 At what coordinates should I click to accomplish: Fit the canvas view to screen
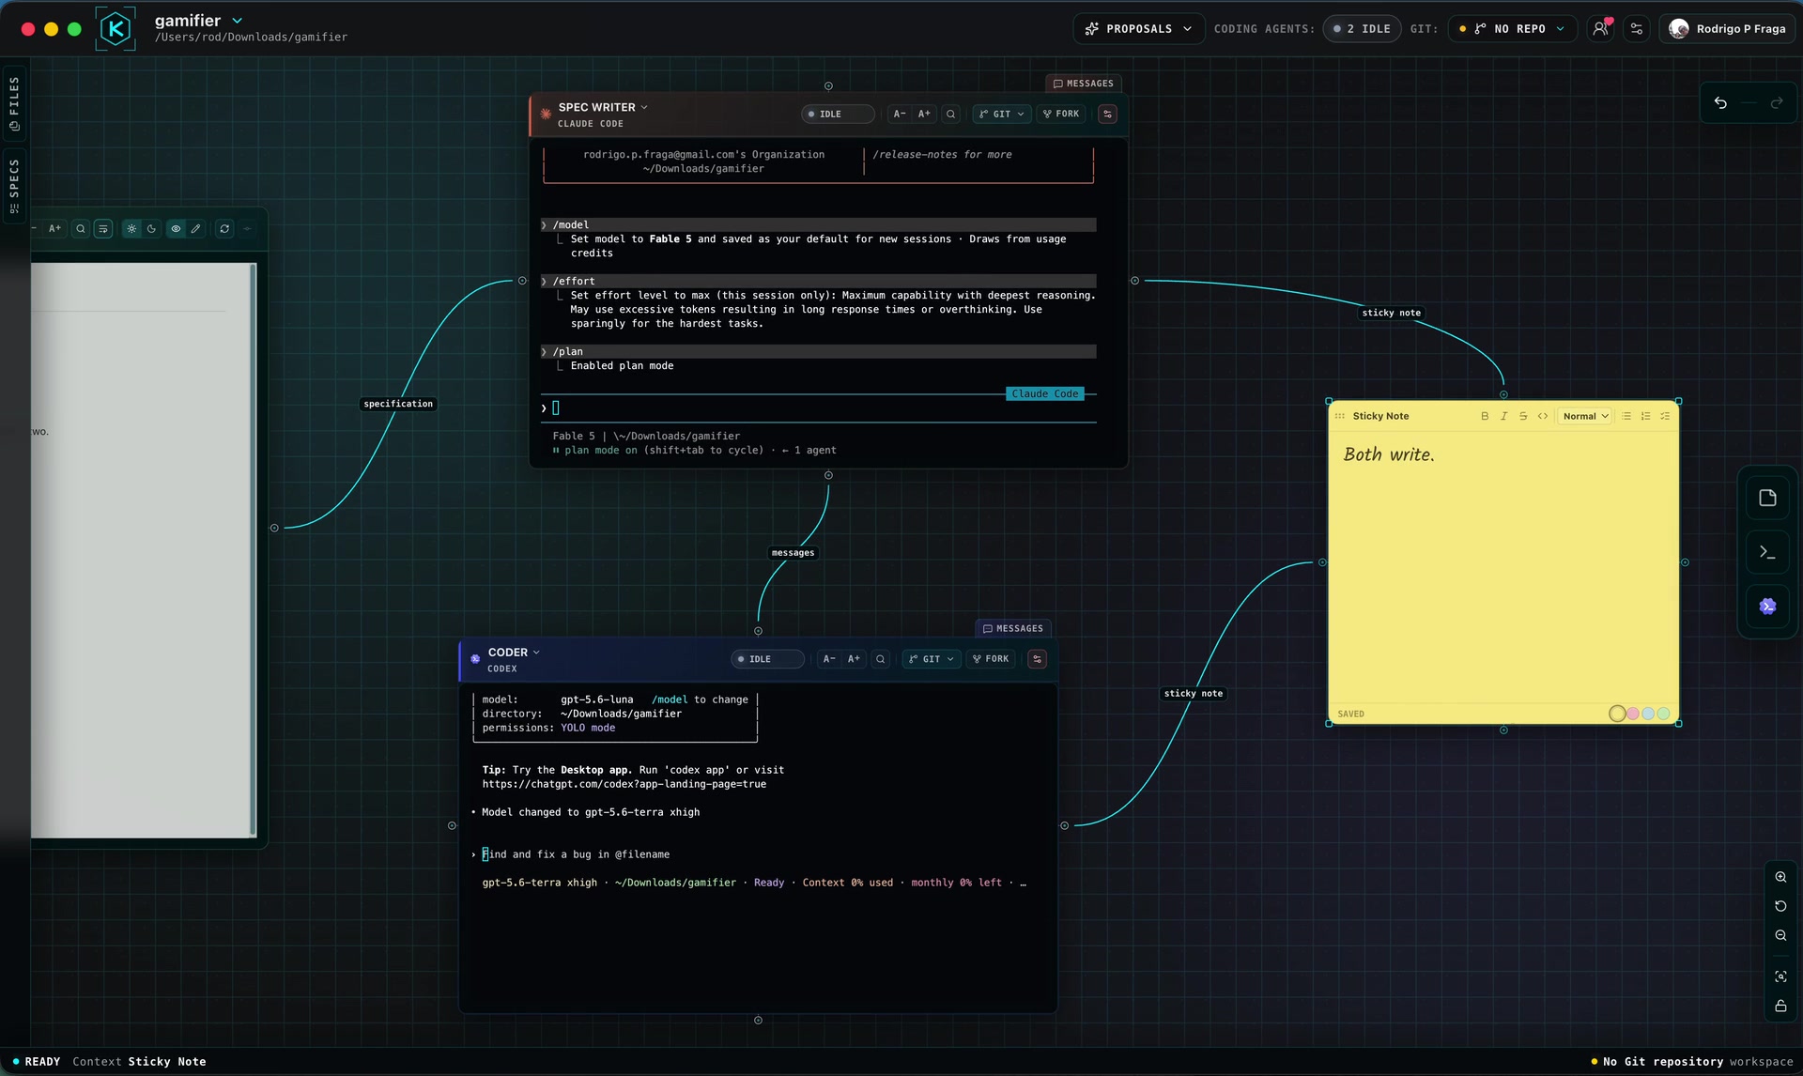pyautogui.click(x=1780, y=976)
